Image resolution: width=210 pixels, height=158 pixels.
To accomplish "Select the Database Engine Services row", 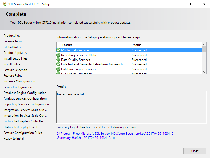I will point(129,69).
